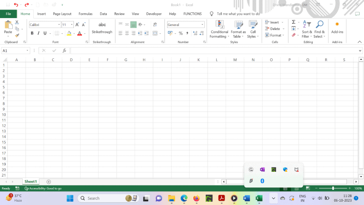Switch to the Page Layout tab

(x=62, y=14)
